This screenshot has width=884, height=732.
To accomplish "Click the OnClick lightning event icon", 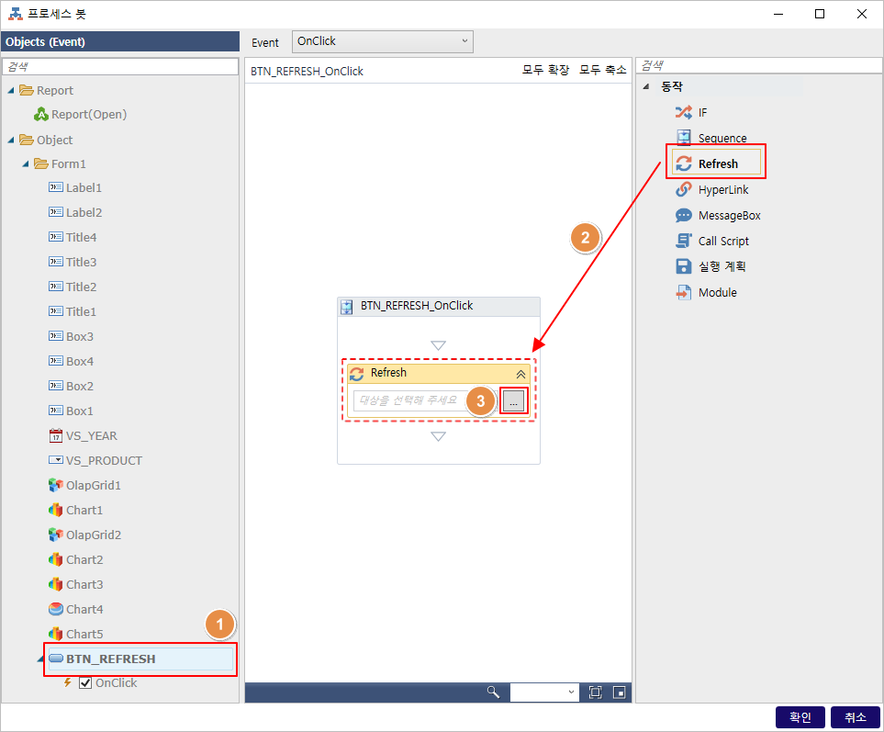I will (x=68, y=682).
